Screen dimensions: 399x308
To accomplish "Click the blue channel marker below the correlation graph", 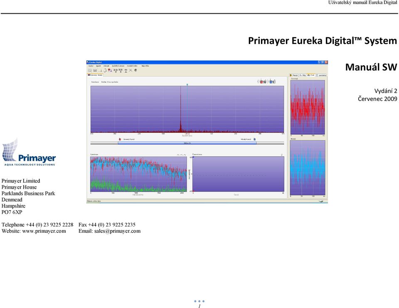I will point(255,139).
